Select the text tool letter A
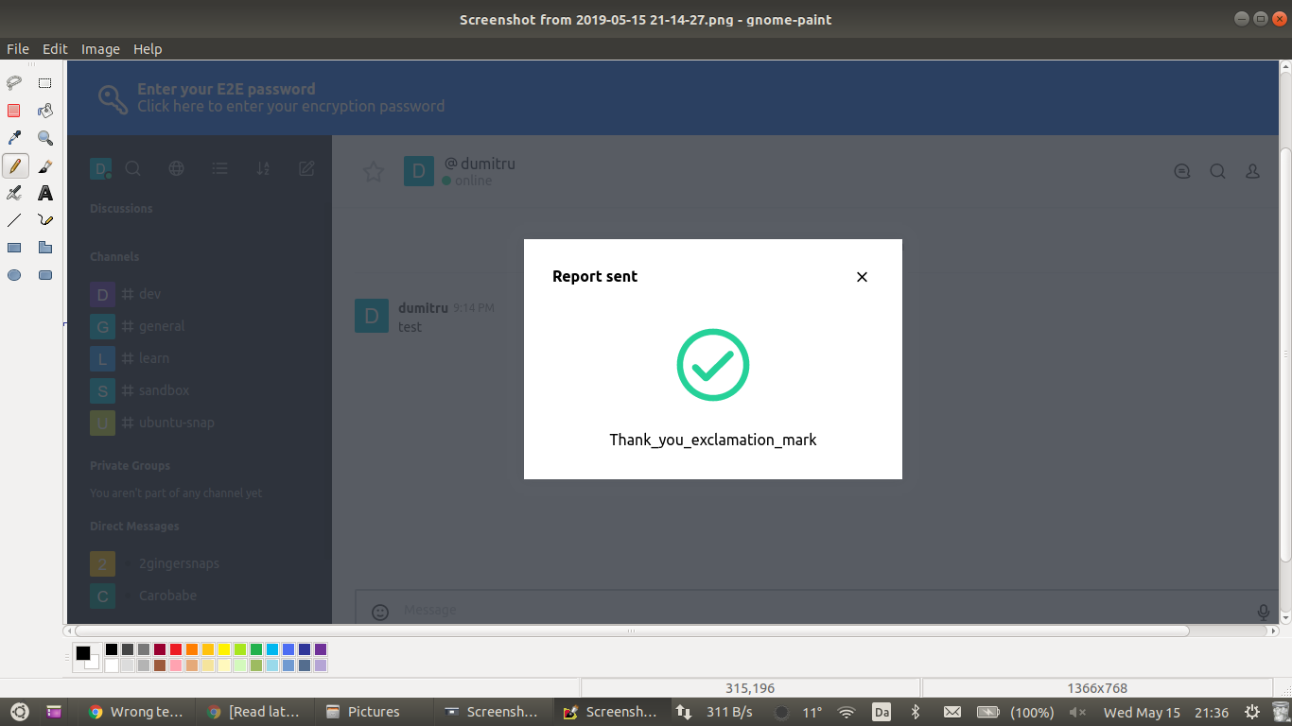The image size is (1292, 726). point(44,193)
